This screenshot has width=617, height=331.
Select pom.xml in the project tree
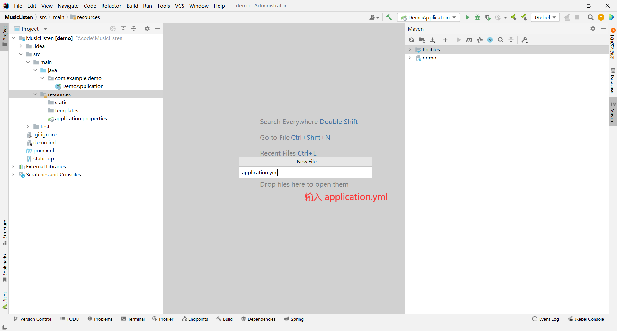pyautogui.click(x=44, y=150)
